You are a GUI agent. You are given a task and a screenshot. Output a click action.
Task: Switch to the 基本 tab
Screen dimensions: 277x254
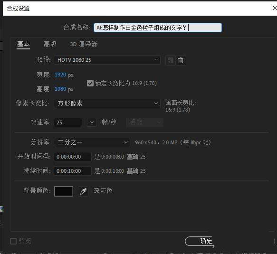tap(23, 44)
